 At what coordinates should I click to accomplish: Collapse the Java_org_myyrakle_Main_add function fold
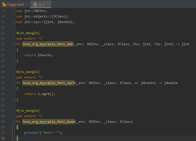pos(15,44)
